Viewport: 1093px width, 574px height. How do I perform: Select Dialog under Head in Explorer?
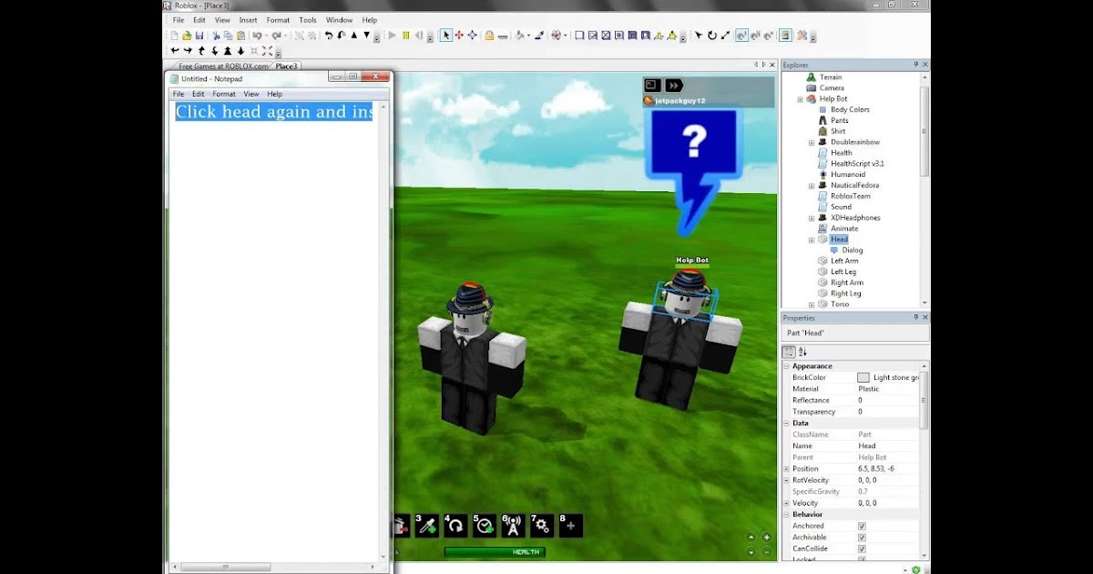click(x=852, y=250)
